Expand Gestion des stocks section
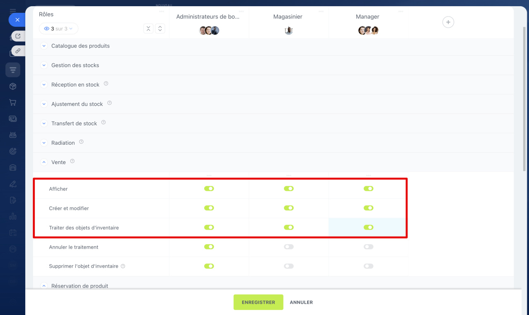Image resolution: width=529 pixels, height=315 pixels. (44, 65)
